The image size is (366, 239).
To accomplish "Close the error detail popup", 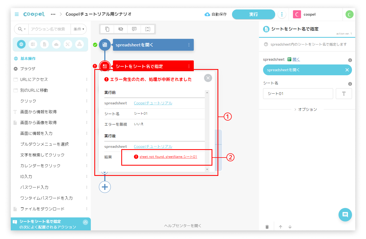I will (208, 78).
